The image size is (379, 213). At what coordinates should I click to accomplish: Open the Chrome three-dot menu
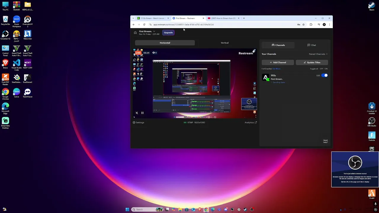tap(329, 25)
